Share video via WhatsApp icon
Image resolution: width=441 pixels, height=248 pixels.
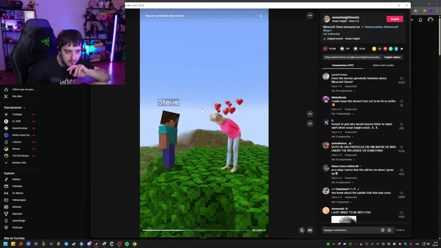point(391,49)
